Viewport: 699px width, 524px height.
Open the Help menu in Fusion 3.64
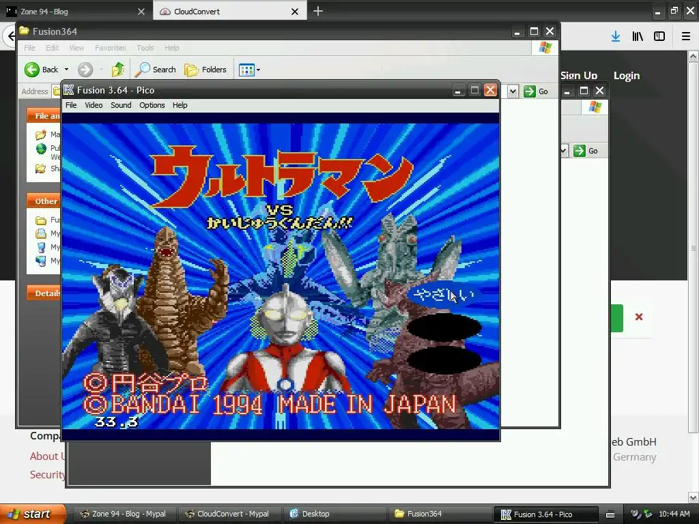pos(180,105)
